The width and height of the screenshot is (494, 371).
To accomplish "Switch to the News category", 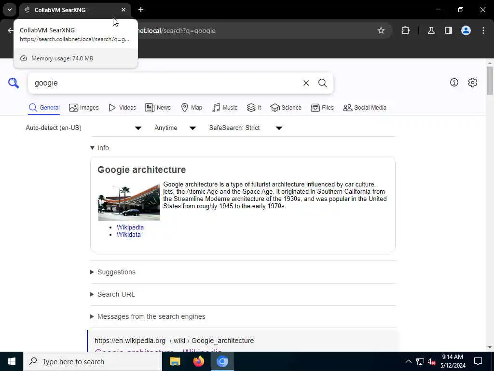I will 158,108.
